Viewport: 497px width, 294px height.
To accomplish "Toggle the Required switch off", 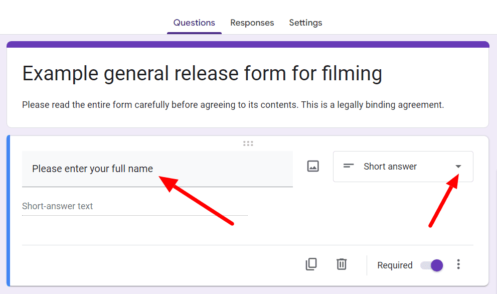I will click(432, 265).
